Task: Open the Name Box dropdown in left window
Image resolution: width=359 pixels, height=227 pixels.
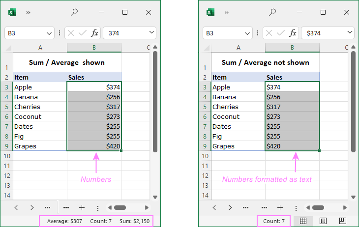Action: click(49, 33)
